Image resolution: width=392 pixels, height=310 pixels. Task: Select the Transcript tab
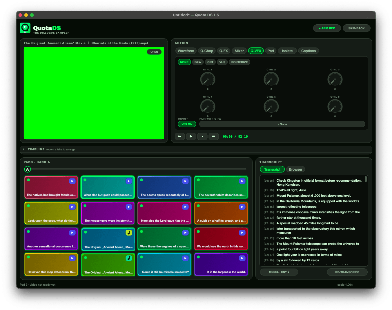(x=272, y=169)
